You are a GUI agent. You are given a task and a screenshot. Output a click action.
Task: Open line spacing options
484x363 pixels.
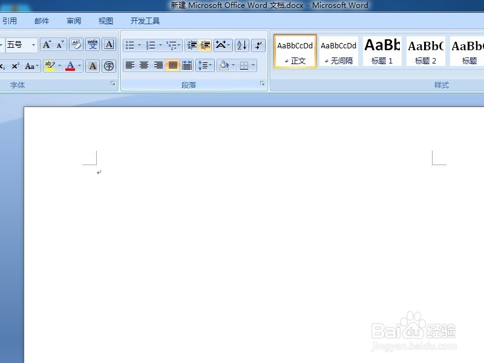[x=205, y=65]
